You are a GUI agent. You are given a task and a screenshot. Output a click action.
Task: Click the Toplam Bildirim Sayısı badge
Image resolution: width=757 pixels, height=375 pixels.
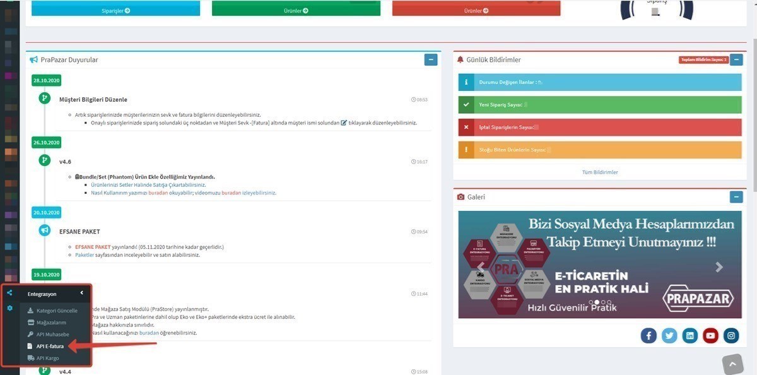(x=703, y=60)
